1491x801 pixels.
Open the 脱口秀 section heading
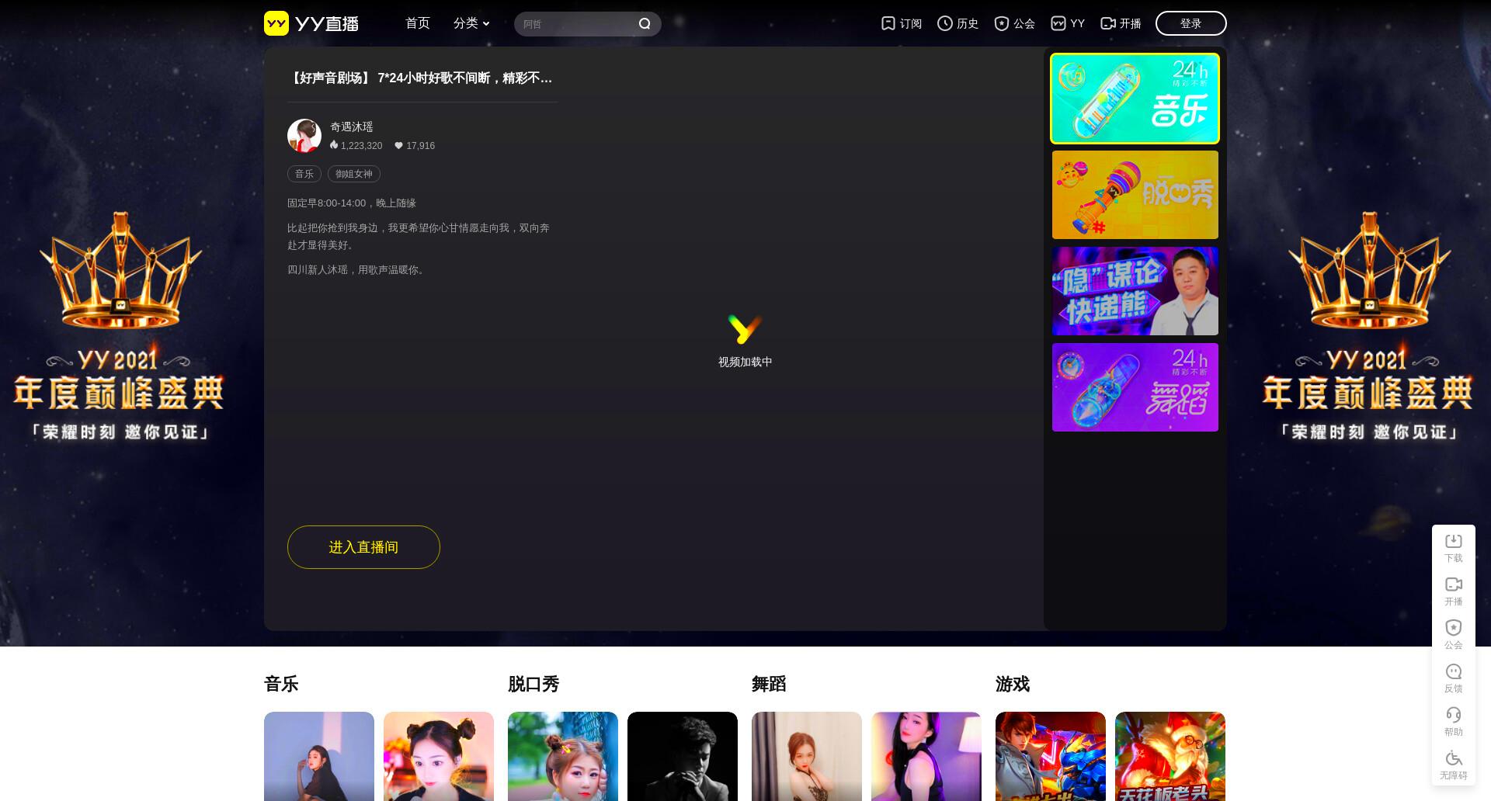pos(533,684)
